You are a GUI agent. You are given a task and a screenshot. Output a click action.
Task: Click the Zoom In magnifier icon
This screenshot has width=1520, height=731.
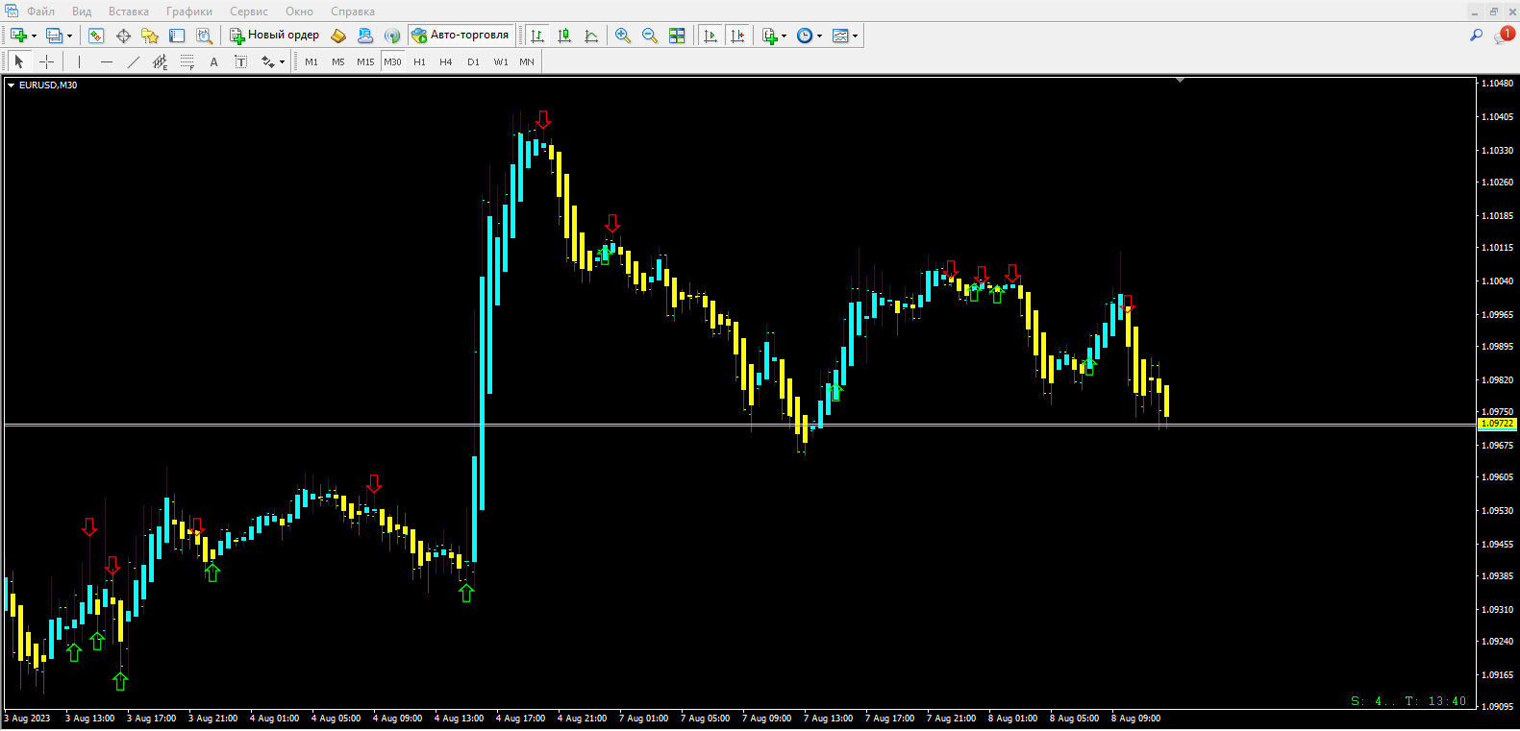[623, 36]
